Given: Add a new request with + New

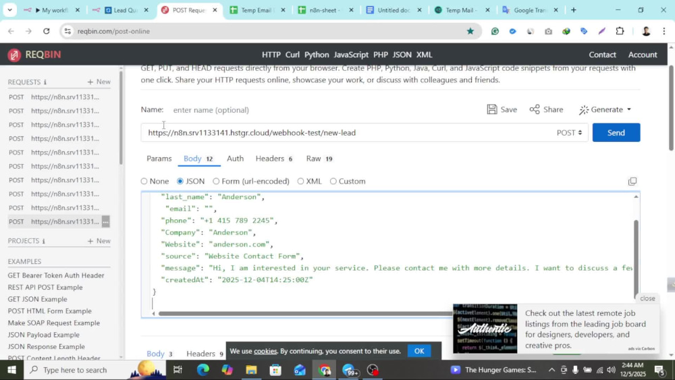Looking at the screenshot, I should [99, 82].
